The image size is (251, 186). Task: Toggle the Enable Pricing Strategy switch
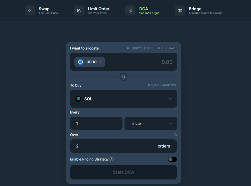[172, 159]
